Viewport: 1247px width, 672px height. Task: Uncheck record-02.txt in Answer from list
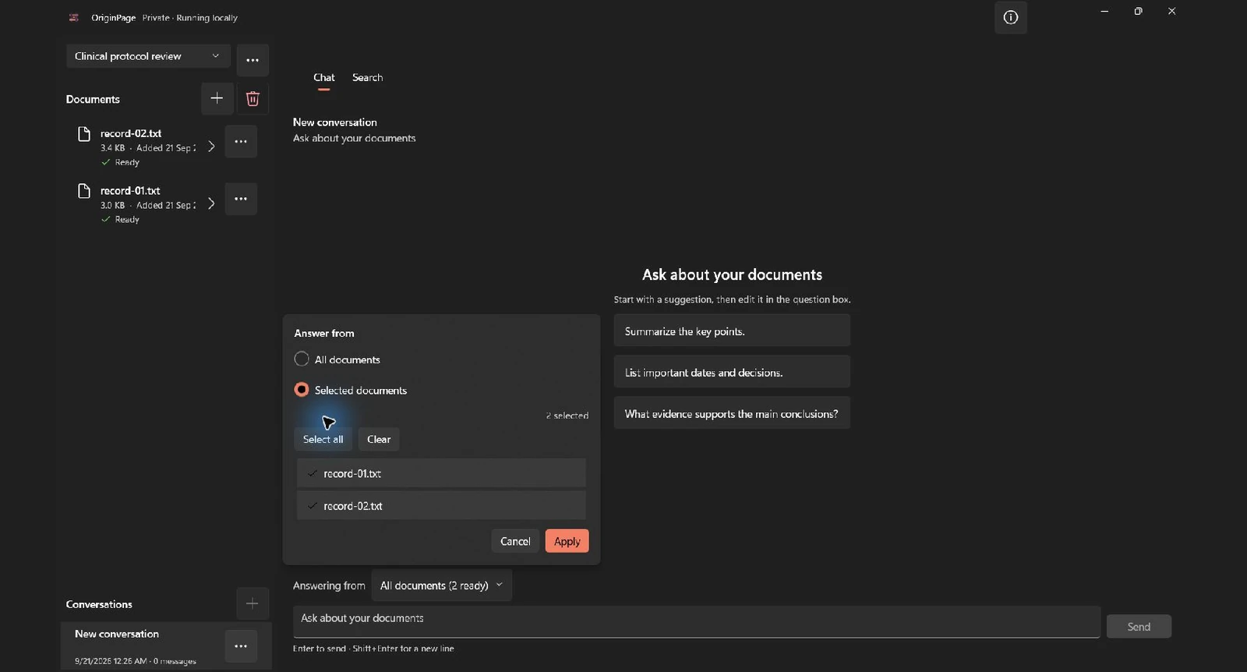click(x=441, y=506)
